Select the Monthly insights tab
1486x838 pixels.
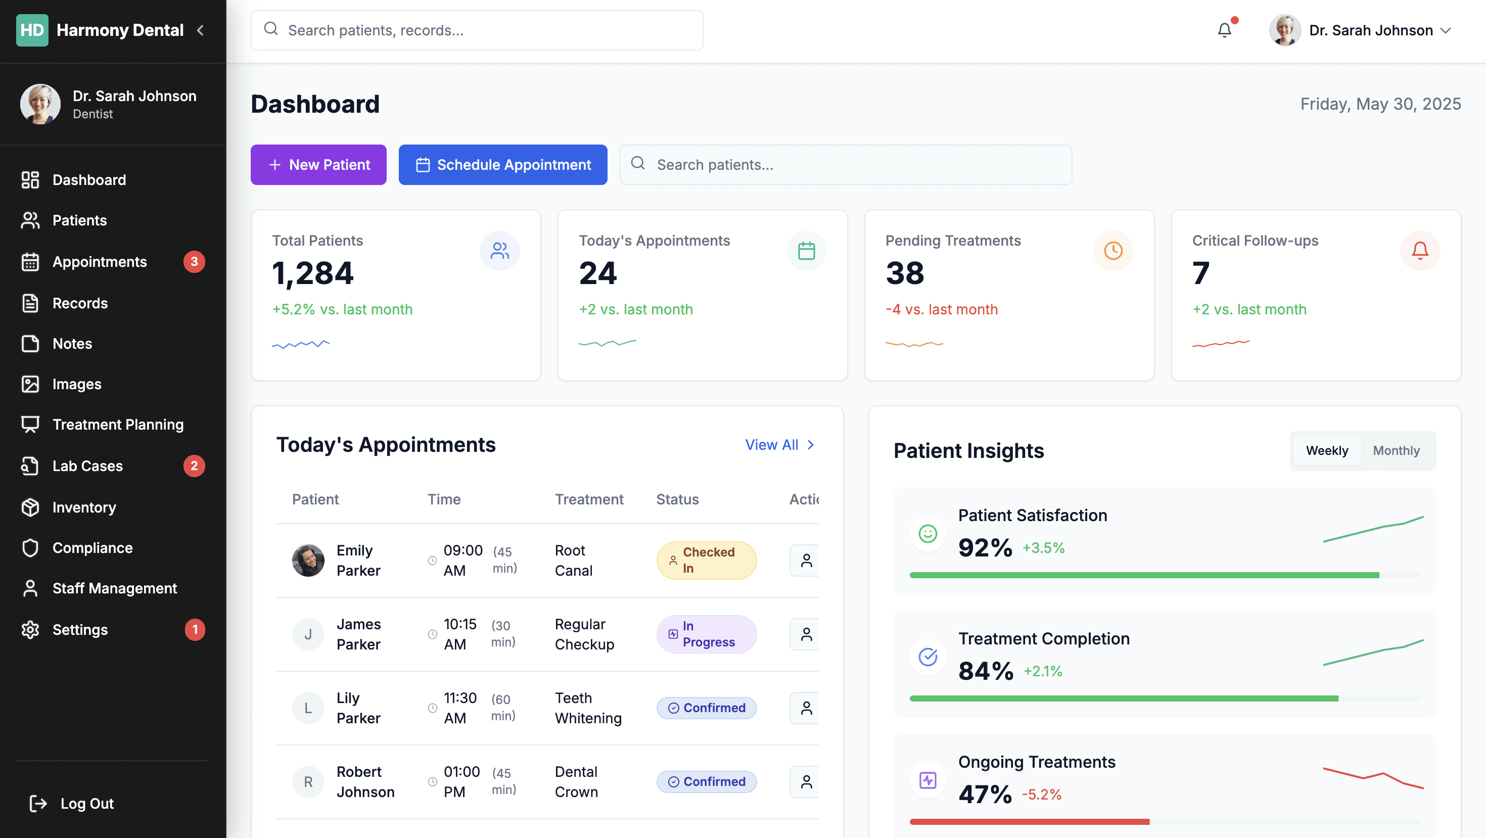(1396, 450)
